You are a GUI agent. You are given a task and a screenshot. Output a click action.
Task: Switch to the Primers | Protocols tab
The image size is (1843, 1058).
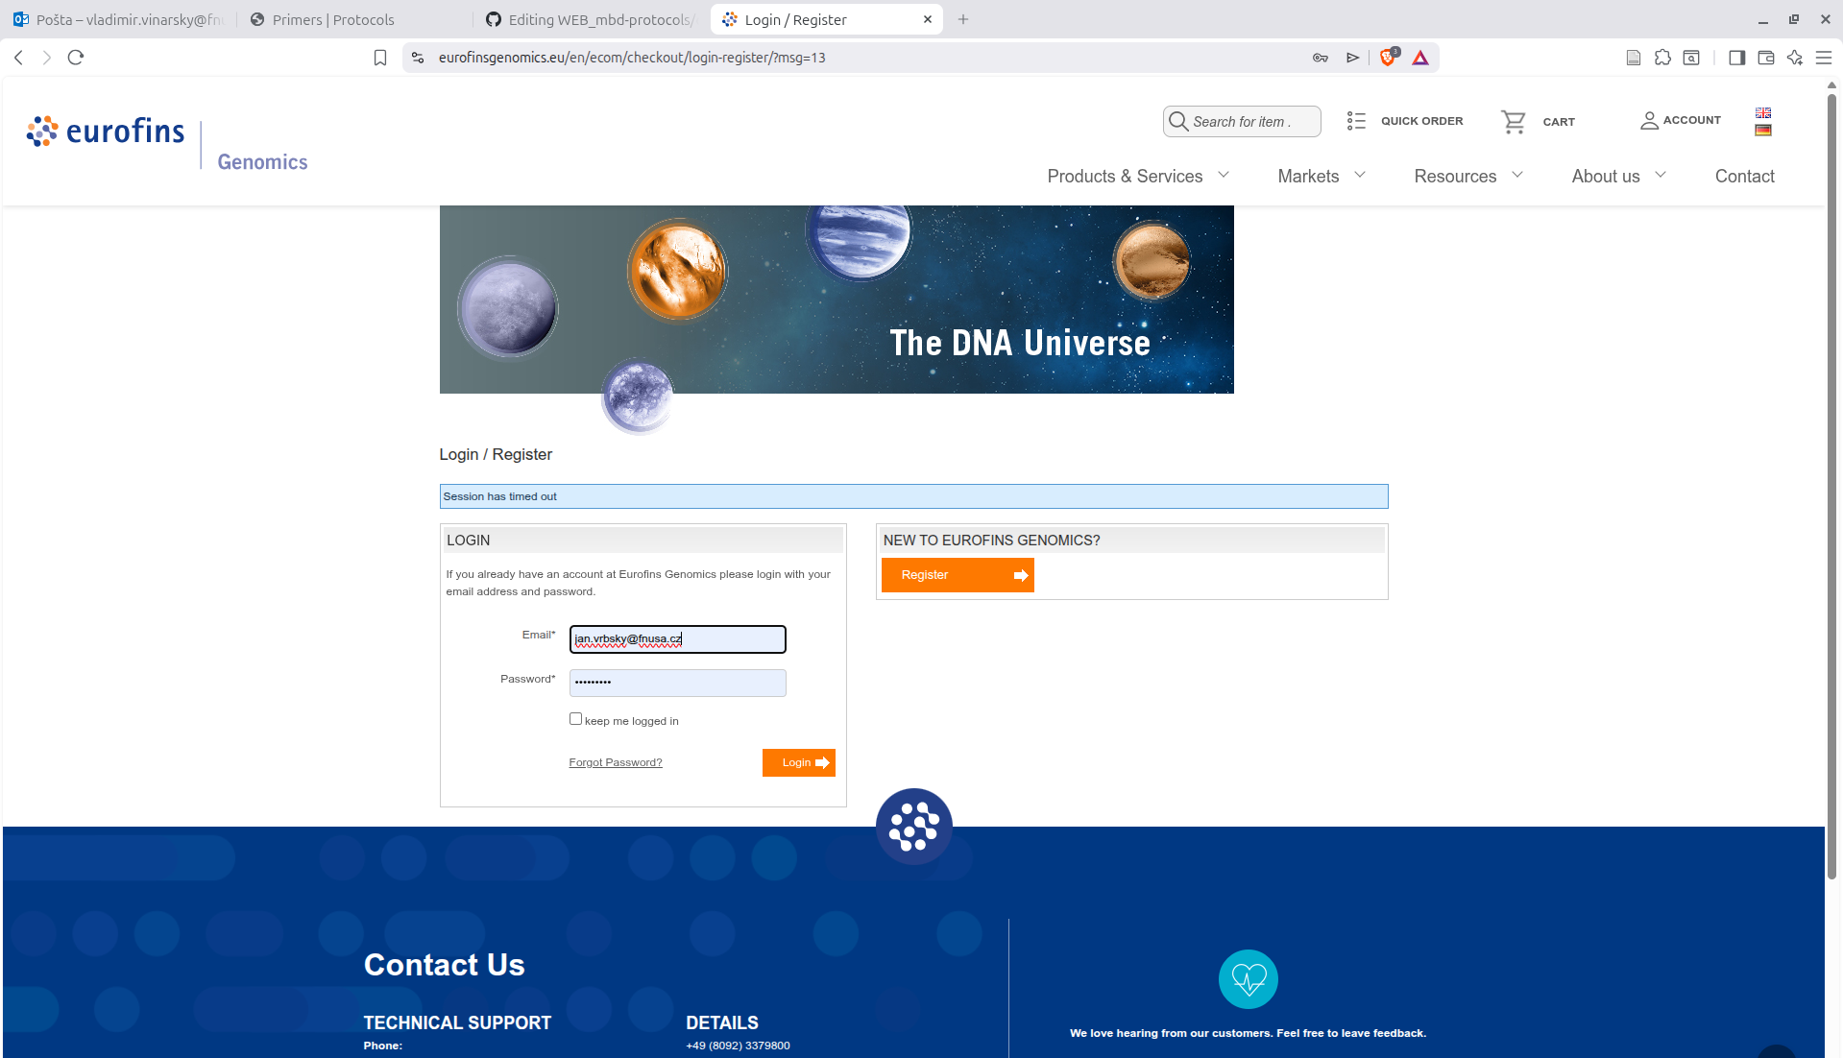point(332,19)
